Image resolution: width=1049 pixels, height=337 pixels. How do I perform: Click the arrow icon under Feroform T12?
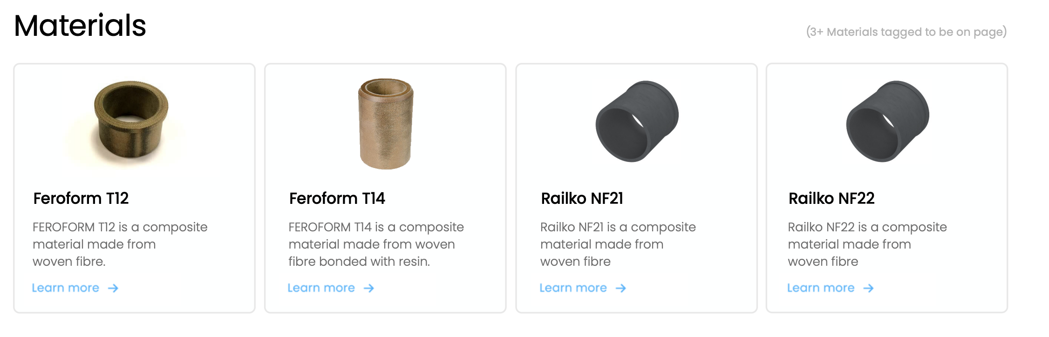pos(113,289)
